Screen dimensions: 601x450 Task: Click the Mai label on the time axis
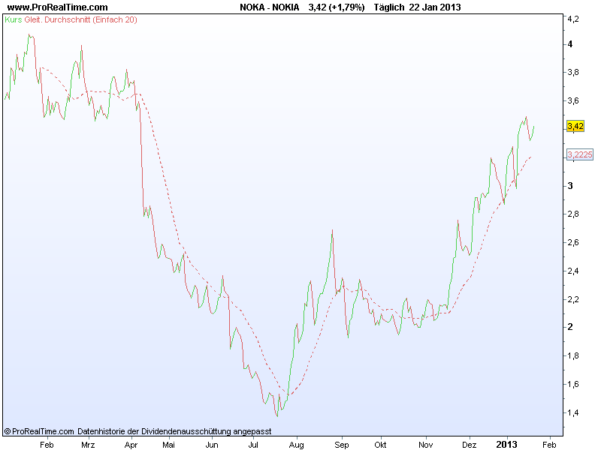point(168,445)
